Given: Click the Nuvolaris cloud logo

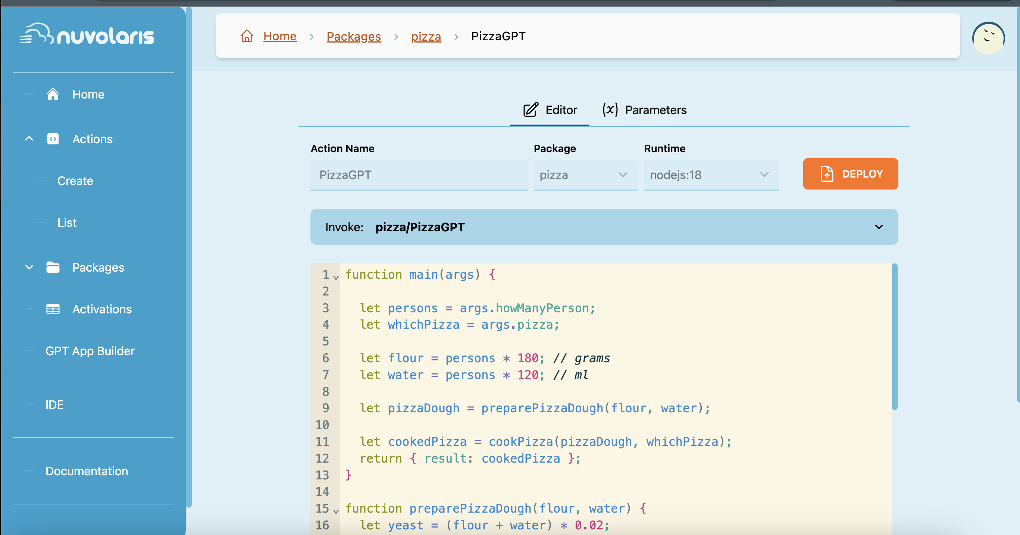Looking at the screenshot, I should [x=87, y=34].
